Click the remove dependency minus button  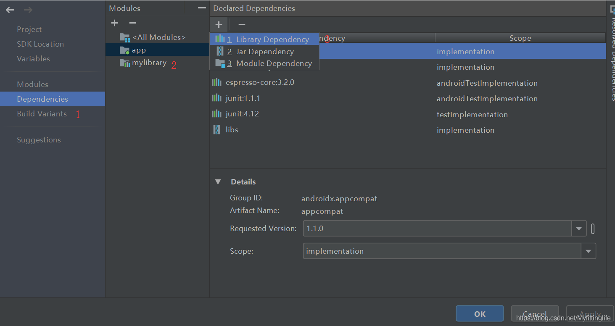242,25
